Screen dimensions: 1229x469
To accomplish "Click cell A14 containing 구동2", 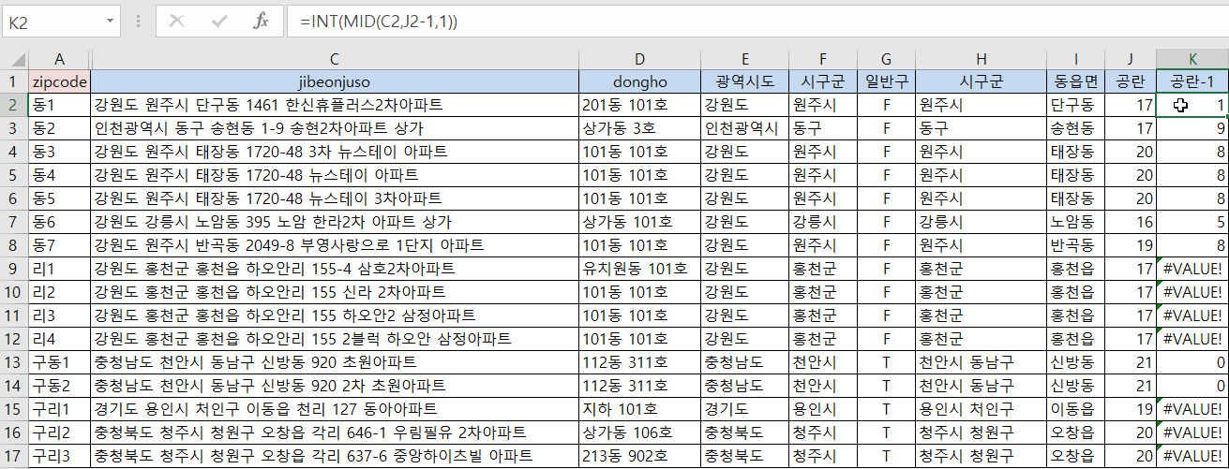I will (60, 386).
